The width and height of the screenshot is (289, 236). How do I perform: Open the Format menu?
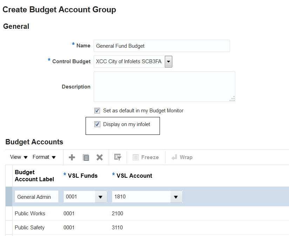(x=44, y=157)
